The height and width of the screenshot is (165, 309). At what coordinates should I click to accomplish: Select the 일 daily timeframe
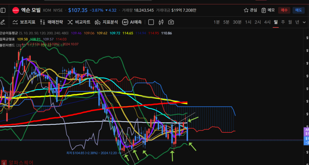pyautogui.click(x=275, y=22)
